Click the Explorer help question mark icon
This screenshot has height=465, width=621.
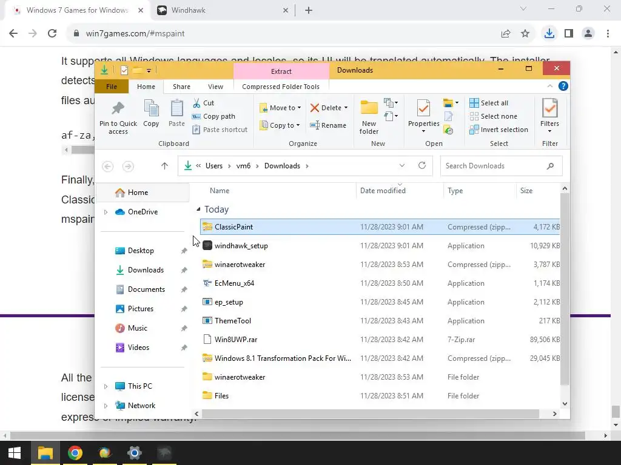click(563, 86)
